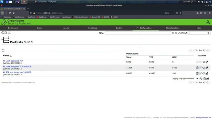Go to Firefox home page
This screenshot has height=119, width=212.
click(14, 13)
